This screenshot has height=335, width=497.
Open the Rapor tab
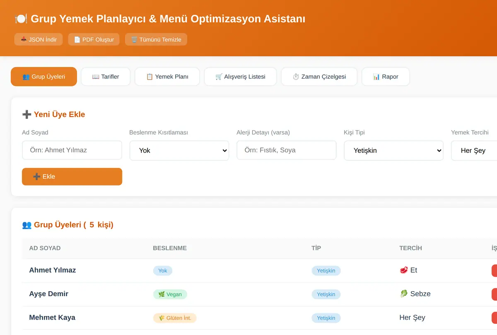[x=386, y=76]
